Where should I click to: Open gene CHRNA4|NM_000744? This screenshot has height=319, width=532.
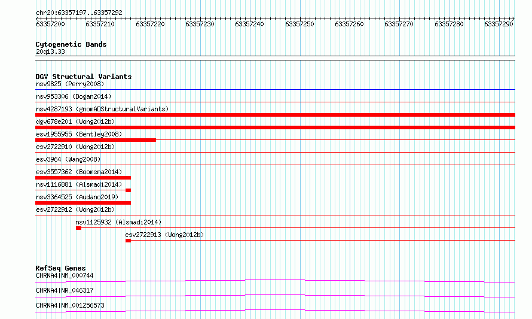tap(65, 275)
